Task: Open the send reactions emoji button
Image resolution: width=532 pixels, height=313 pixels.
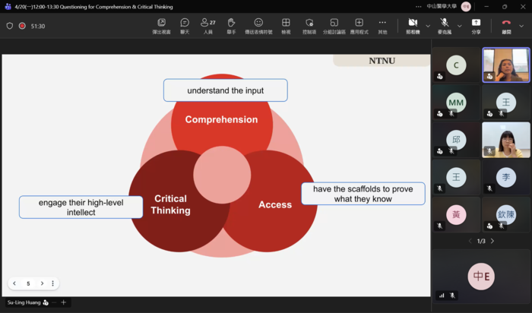Action: click(258, 25)
